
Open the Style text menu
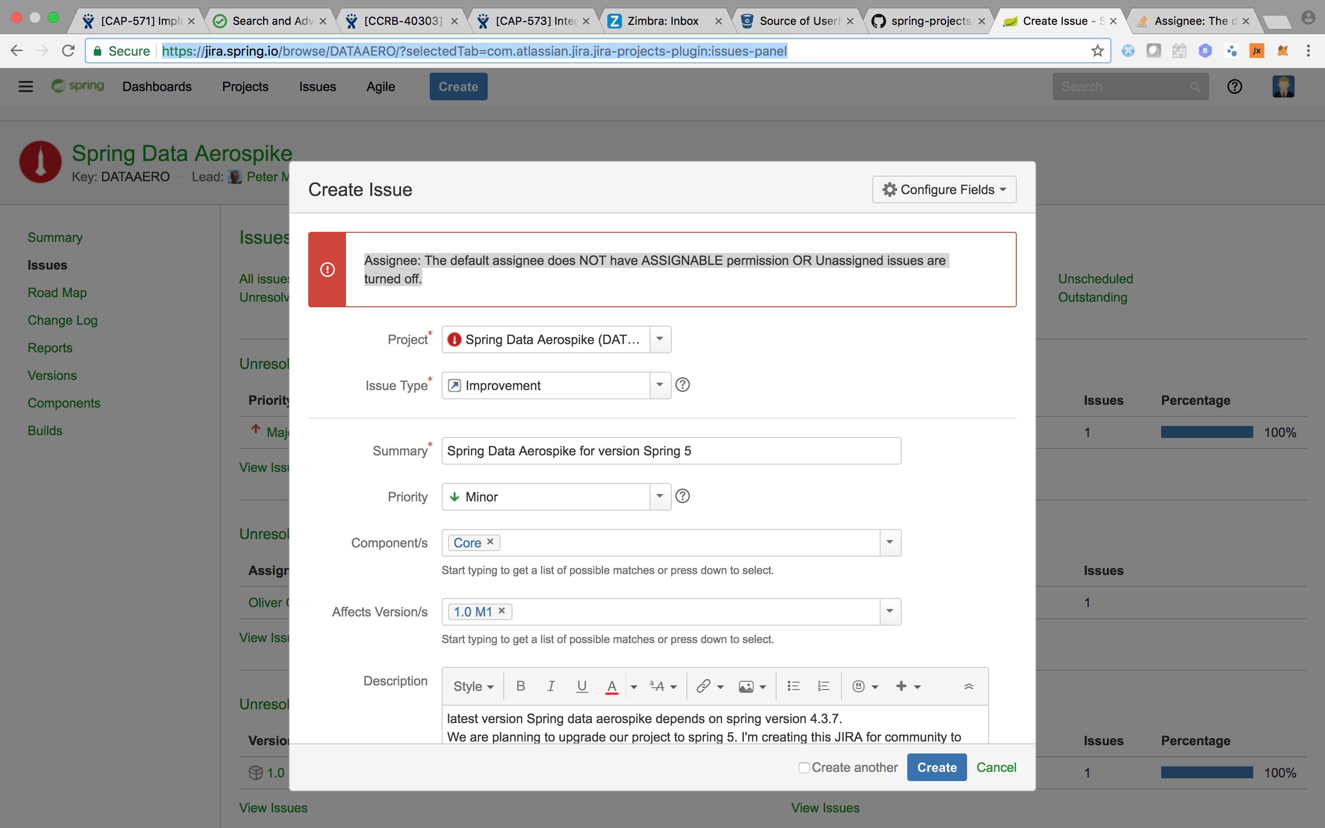tap(473, 686)
